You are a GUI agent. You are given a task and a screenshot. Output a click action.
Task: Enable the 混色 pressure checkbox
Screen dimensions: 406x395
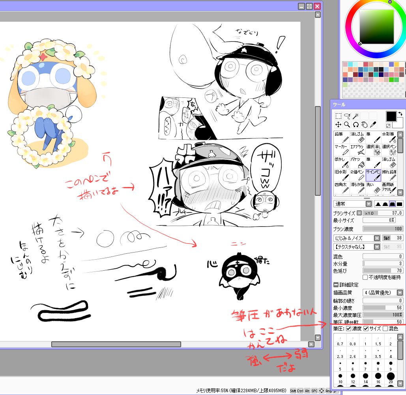coord(385,329)
